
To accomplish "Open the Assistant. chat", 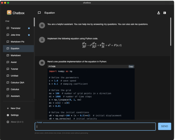I will click(x=18, y=96).
